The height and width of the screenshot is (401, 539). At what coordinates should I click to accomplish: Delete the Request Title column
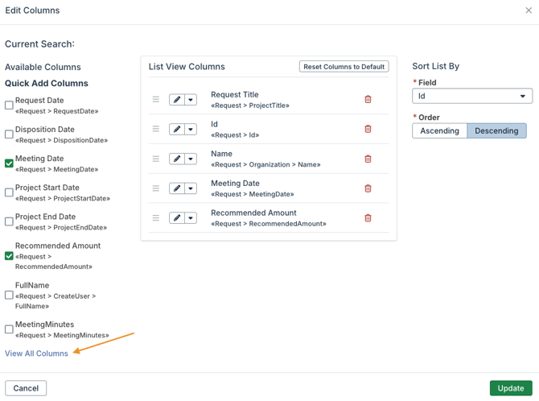coord(368,100)
